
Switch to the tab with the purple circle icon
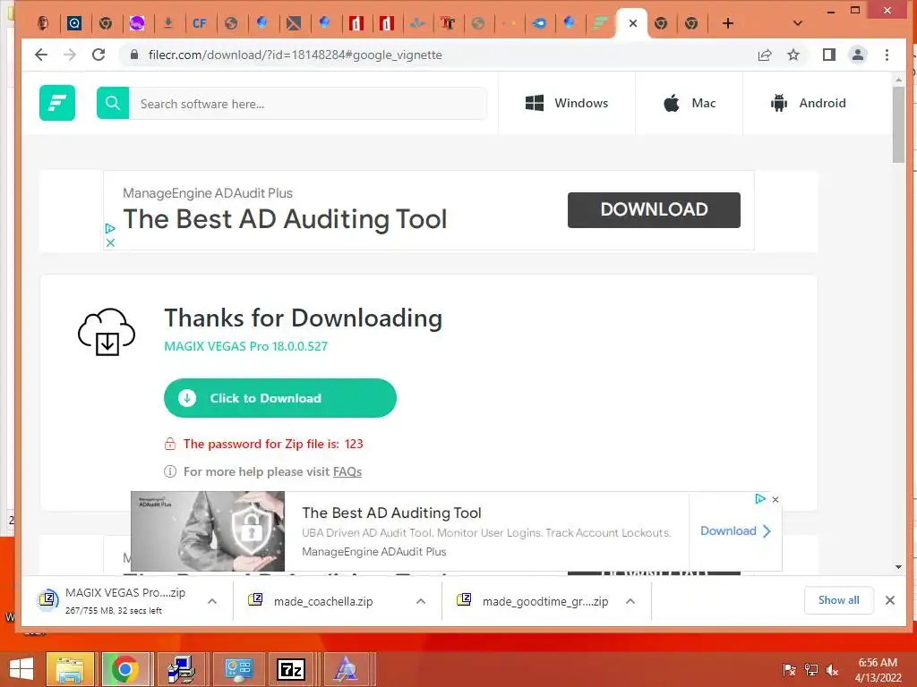click(137, 23)
